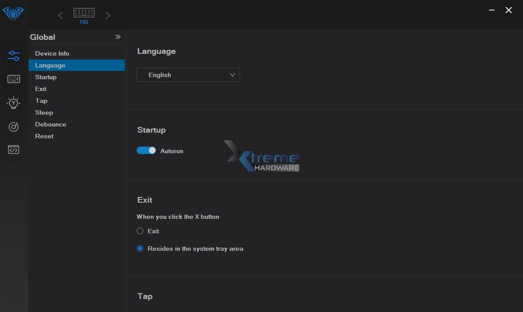This screenshot has height=312, width=523.
Task: Open the performance target icon
Action: 14,127
